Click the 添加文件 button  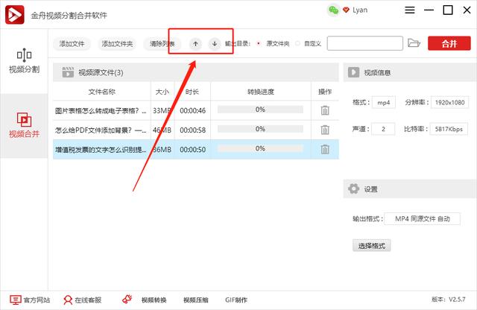coord(72,44)
